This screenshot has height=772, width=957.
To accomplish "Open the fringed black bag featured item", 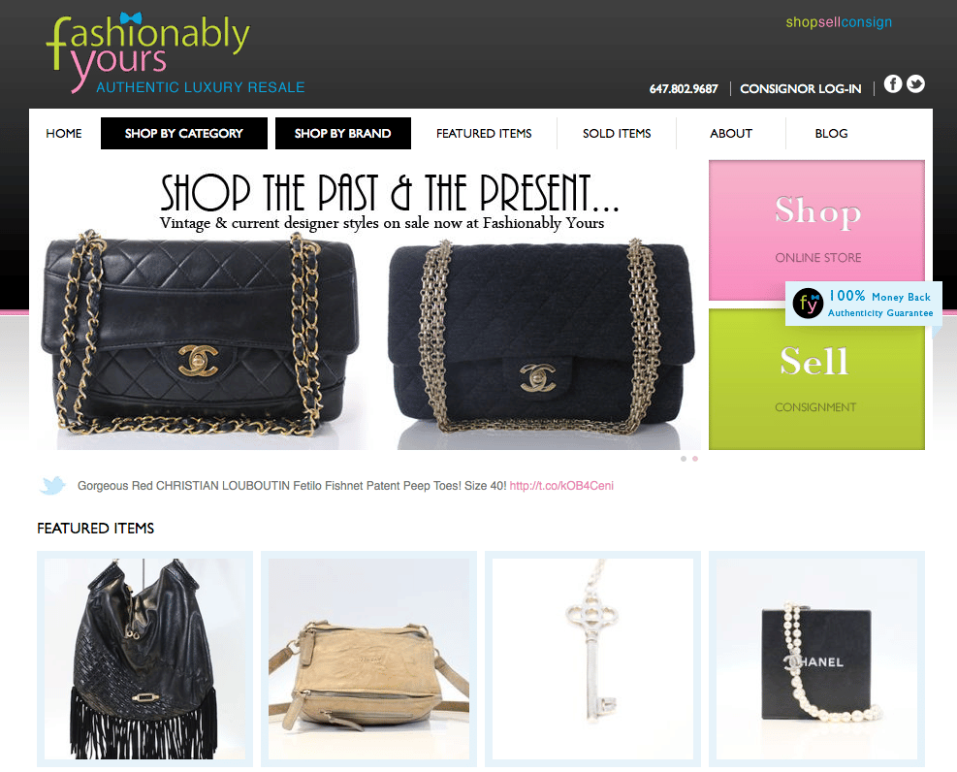I will pos(144,659).
